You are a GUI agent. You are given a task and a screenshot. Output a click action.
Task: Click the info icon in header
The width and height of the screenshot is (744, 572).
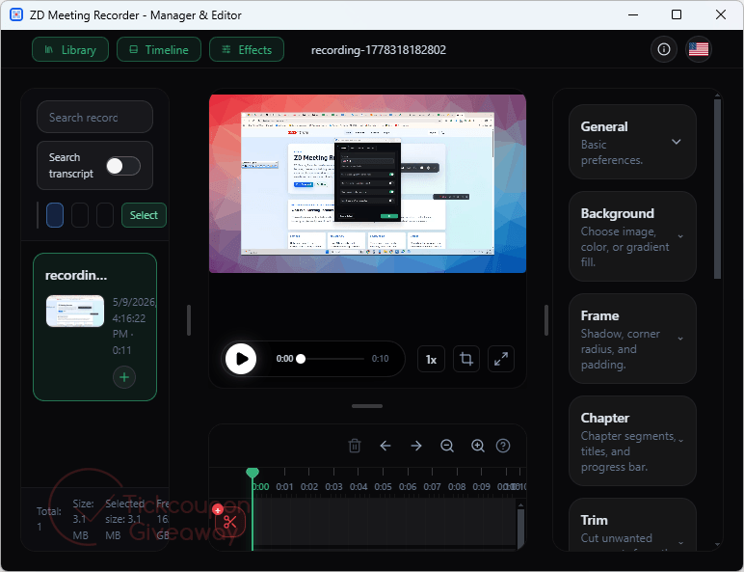(664, 49)
